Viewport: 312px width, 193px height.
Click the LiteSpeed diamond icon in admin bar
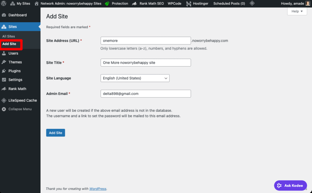(252, 4)
